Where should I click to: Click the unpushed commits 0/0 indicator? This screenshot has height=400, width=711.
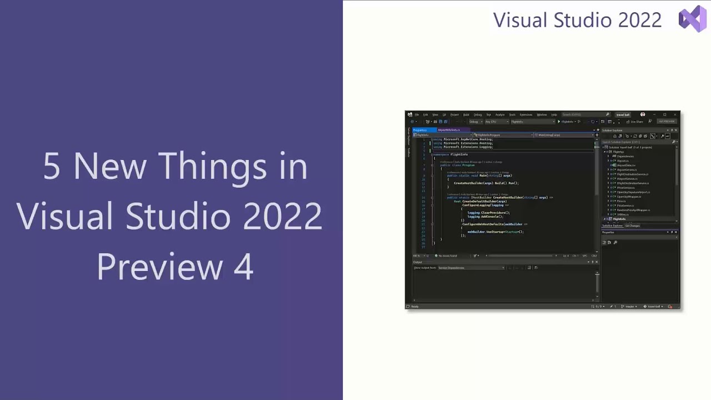pyautogui.click(x=598, y=307)
